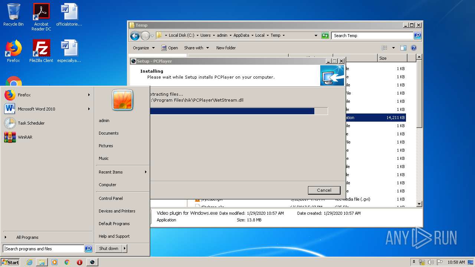Click the volume speaker tray icon
This screenshot has height=267, width=475.
click(x=431, y=262)
